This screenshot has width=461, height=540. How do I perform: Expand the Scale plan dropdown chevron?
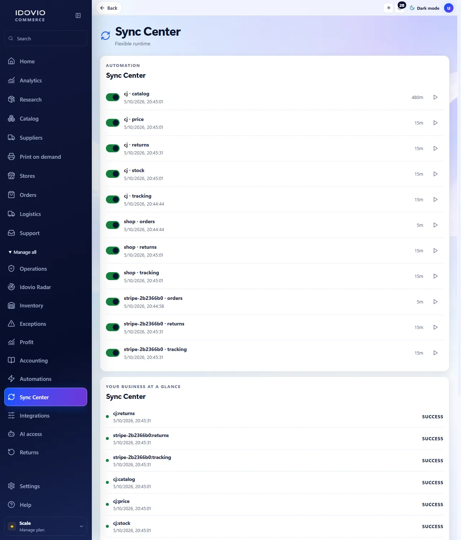81,526
